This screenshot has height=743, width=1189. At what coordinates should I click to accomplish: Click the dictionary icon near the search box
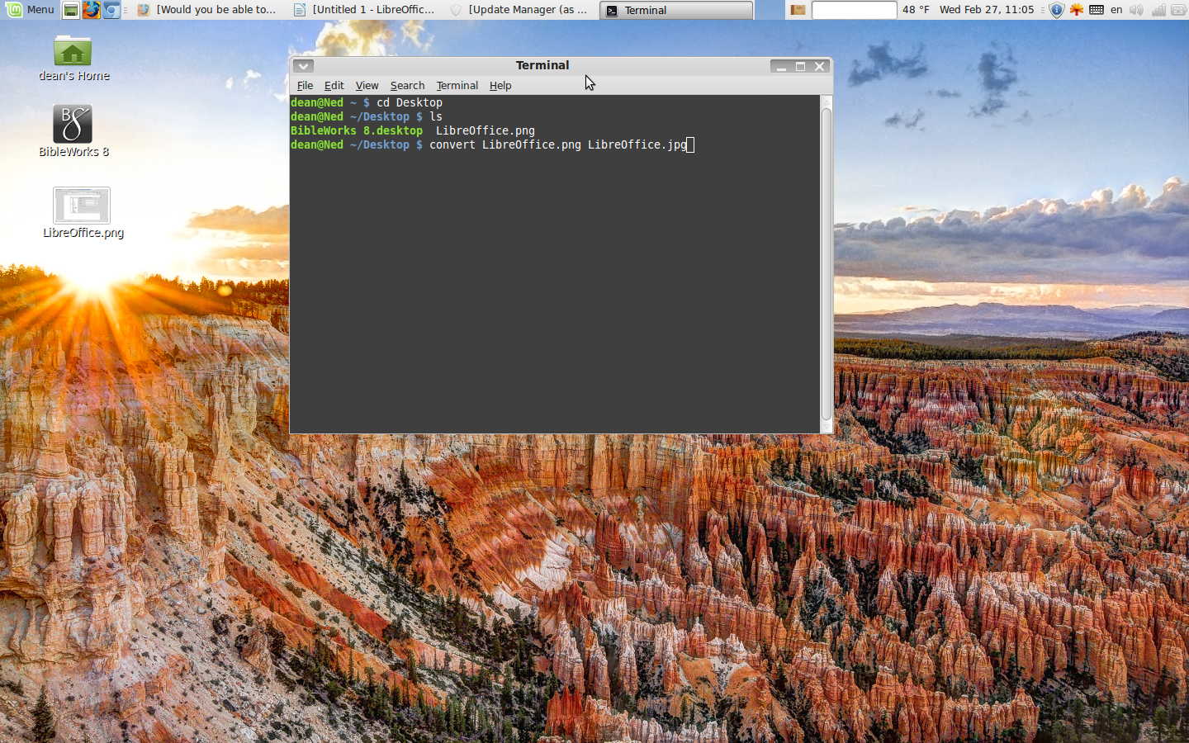(797, 10)
